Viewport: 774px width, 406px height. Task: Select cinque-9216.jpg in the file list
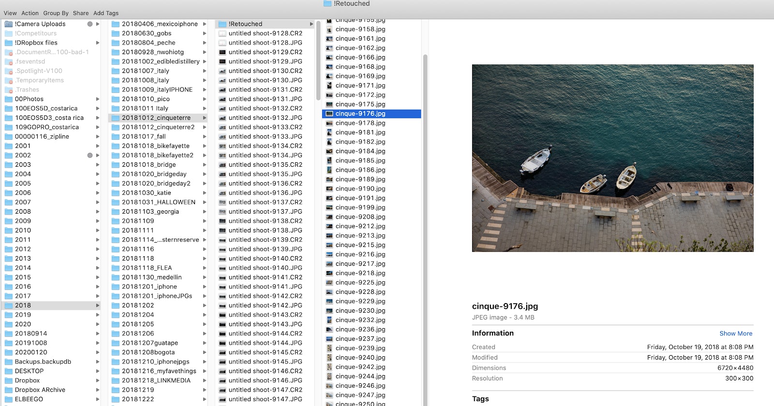360,255
